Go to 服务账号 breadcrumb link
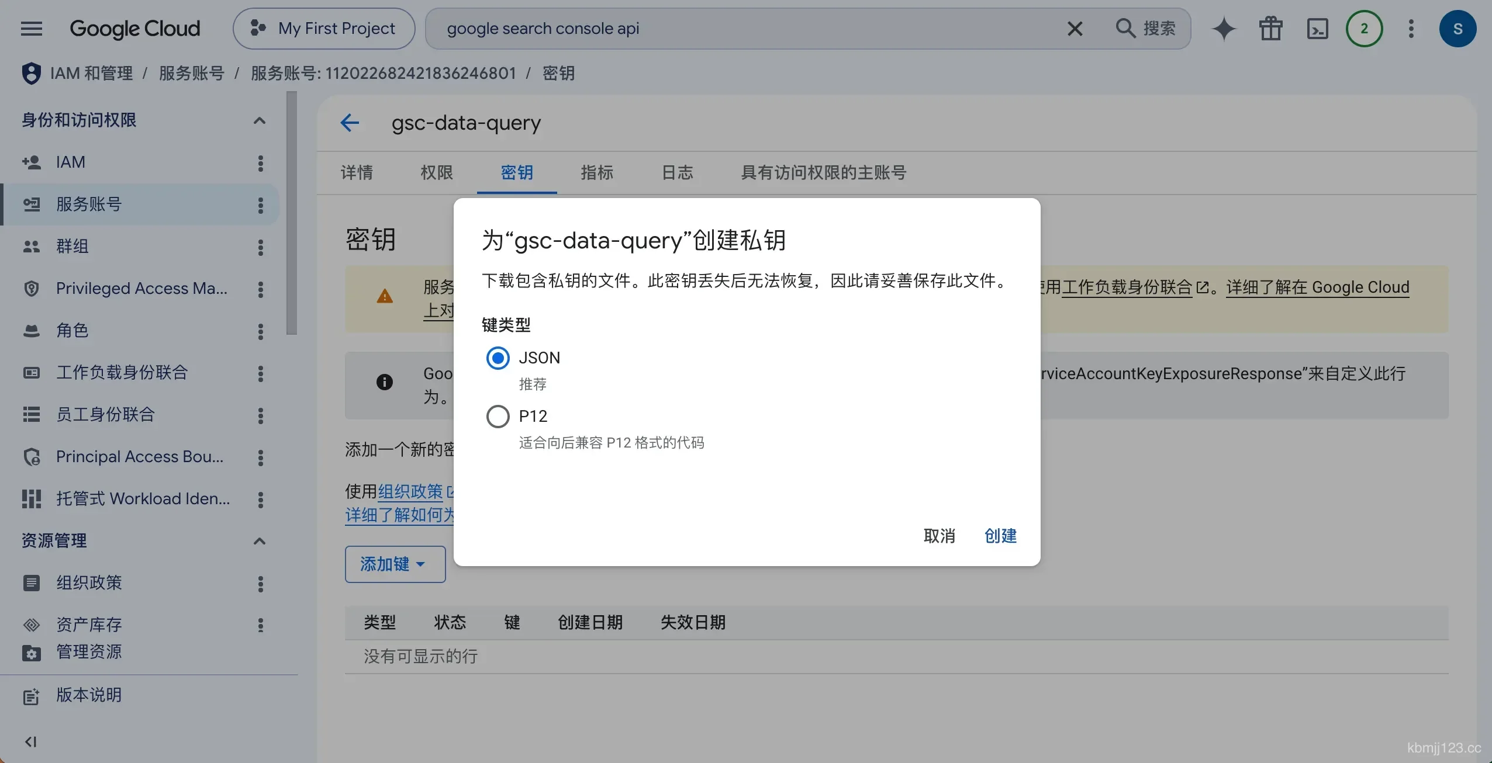1492x763 pixels. (192, 73)
